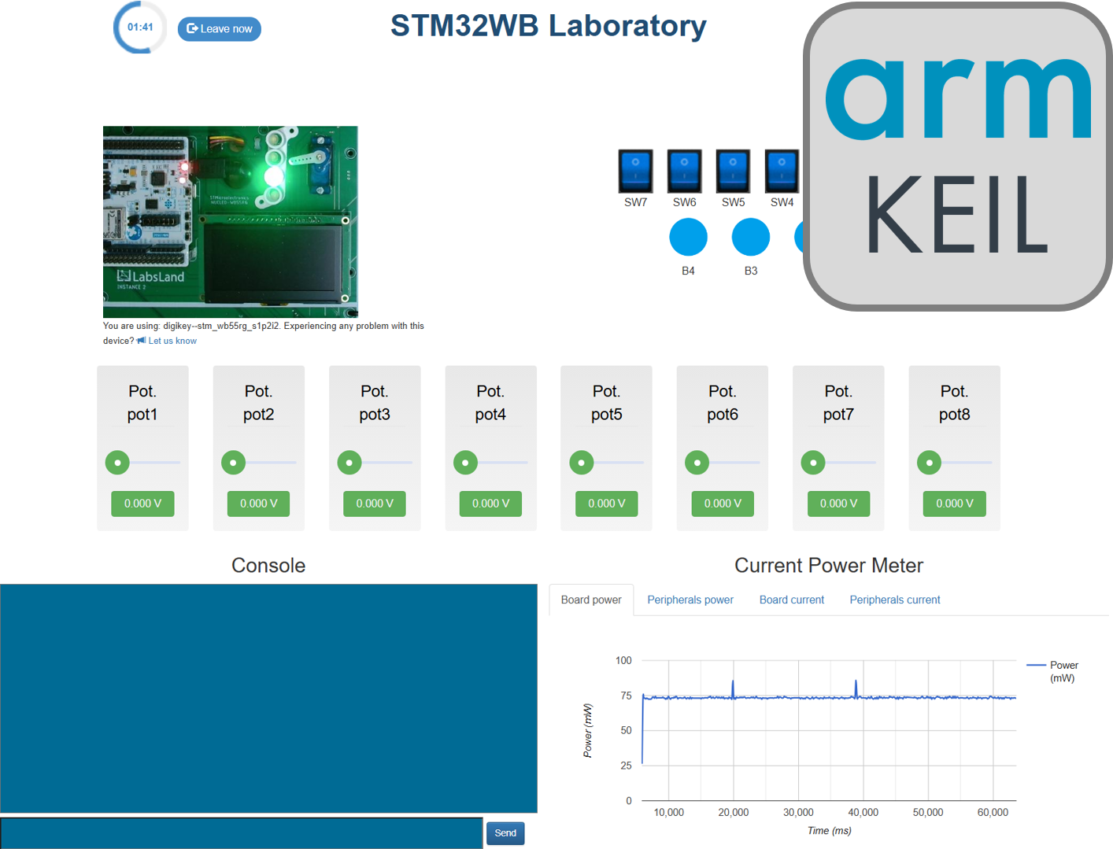Screen dimensions: 1113x849
Task: Click the Leave now button
Action: click(x=219, y=28)
